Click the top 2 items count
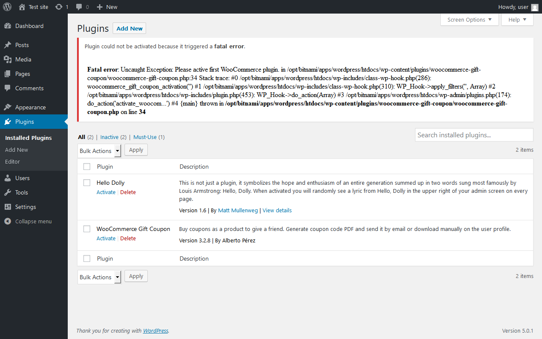The image size is (542, 339). point(524,150)
